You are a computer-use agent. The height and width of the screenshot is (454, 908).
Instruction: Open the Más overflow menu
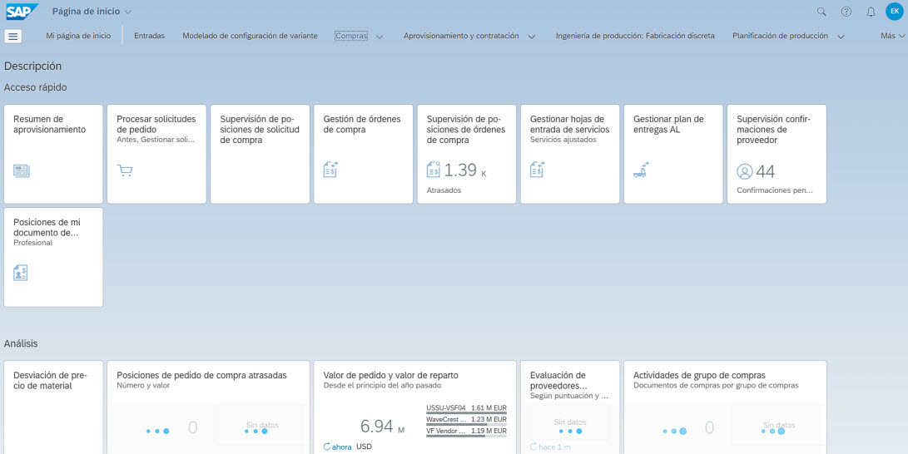click(892, 36)
